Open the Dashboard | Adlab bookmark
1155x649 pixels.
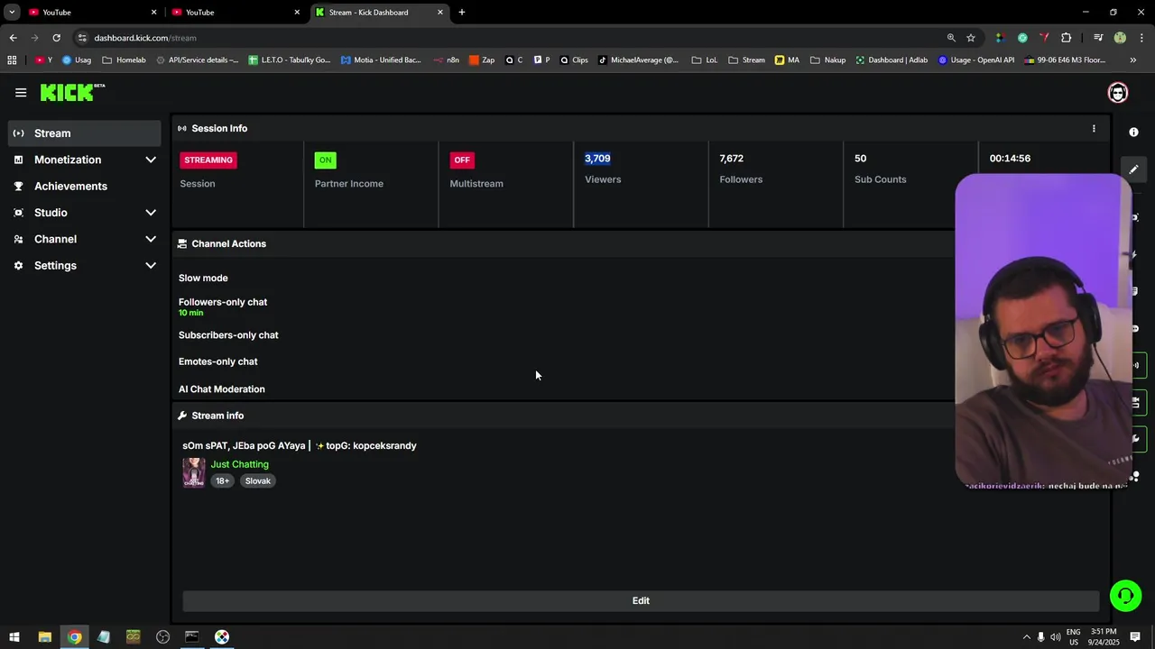892,60
